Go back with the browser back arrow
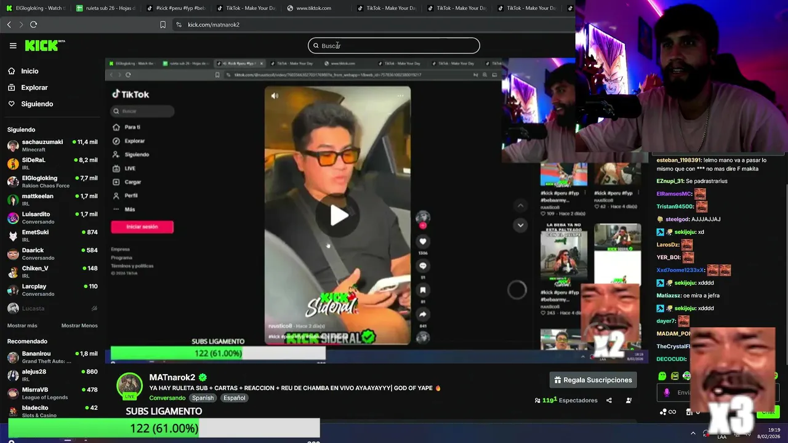This screenshot has height=443, width=788. [x=9, y=25]
